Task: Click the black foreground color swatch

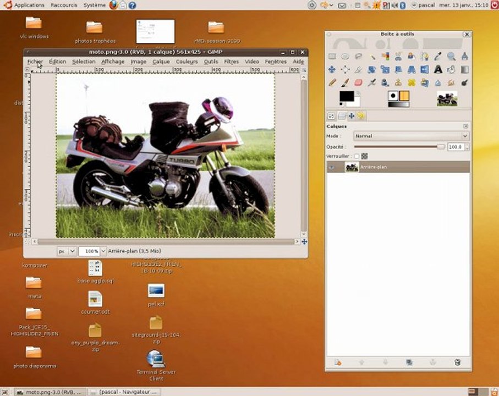Action: tap(346, 96)
